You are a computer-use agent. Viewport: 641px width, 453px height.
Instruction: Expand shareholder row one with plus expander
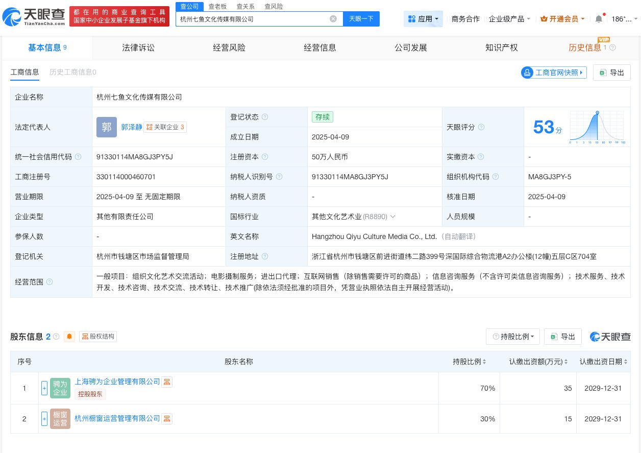point(44,388)
